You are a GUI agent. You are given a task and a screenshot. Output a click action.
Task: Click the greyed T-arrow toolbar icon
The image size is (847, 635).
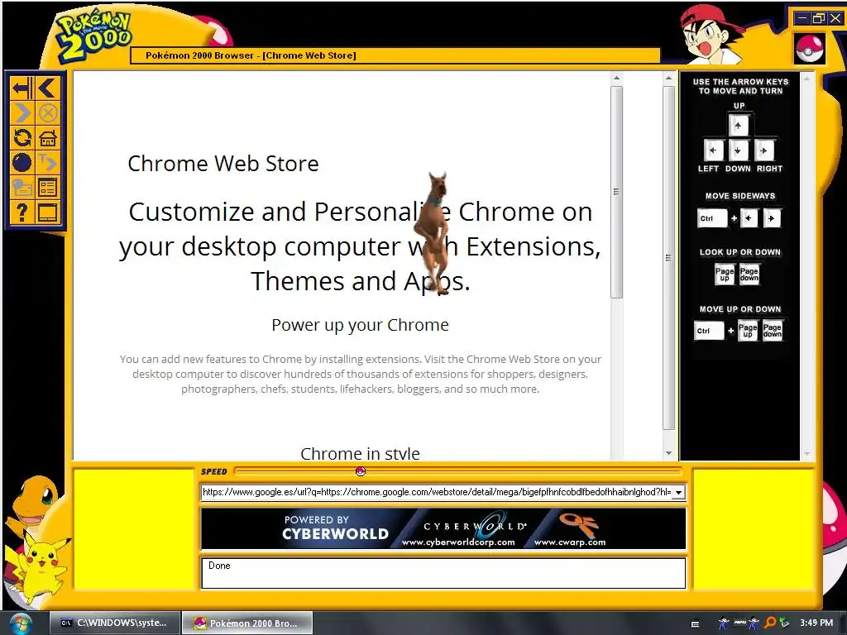point(47,163)
